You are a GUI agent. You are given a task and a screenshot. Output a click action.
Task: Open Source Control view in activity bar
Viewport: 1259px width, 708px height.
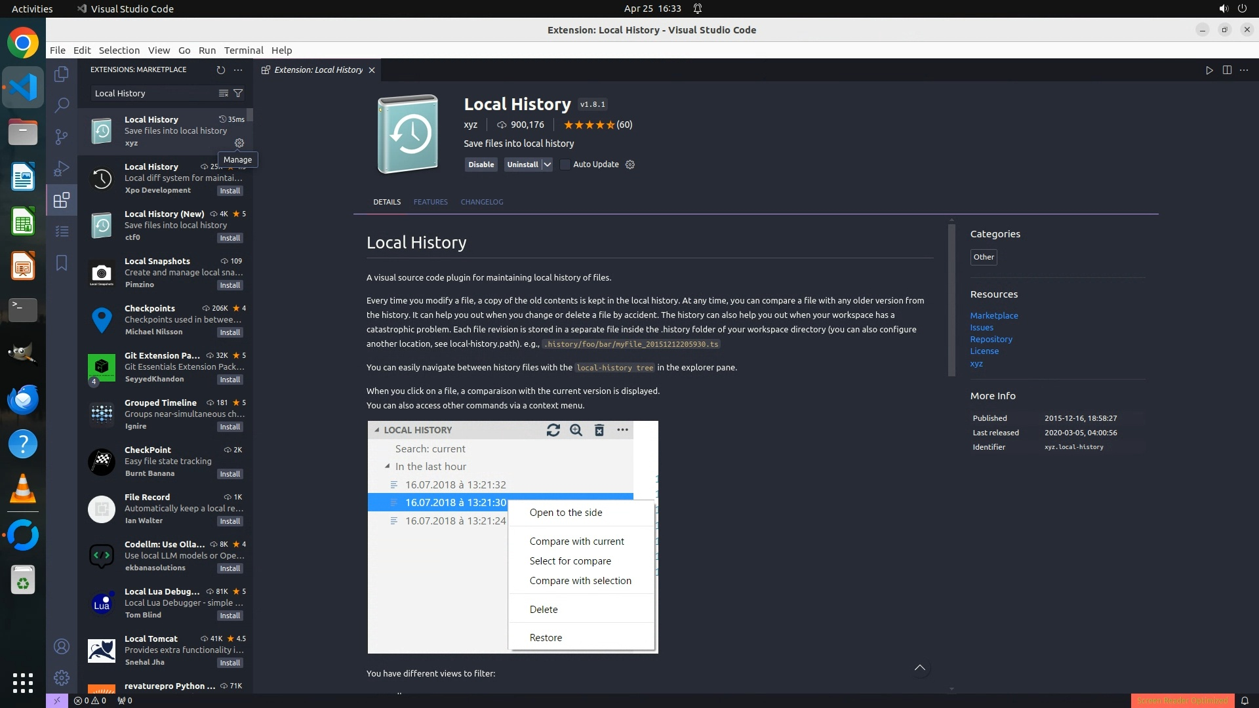pyautogui.click(x=62, y=136)
